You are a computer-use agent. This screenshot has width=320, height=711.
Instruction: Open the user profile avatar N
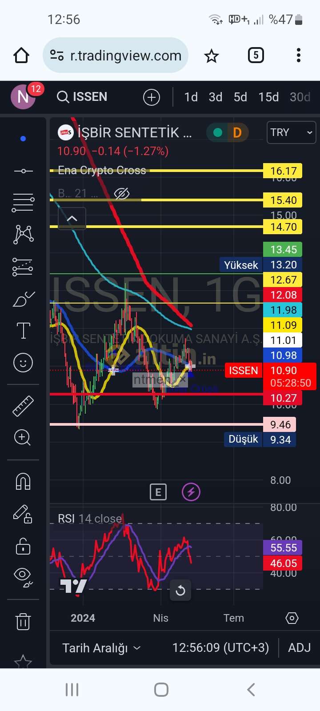point(23,96)
